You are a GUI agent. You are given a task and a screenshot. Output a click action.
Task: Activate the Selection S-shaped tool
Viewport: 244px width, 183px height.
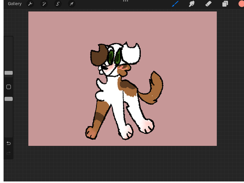(57, 4)
